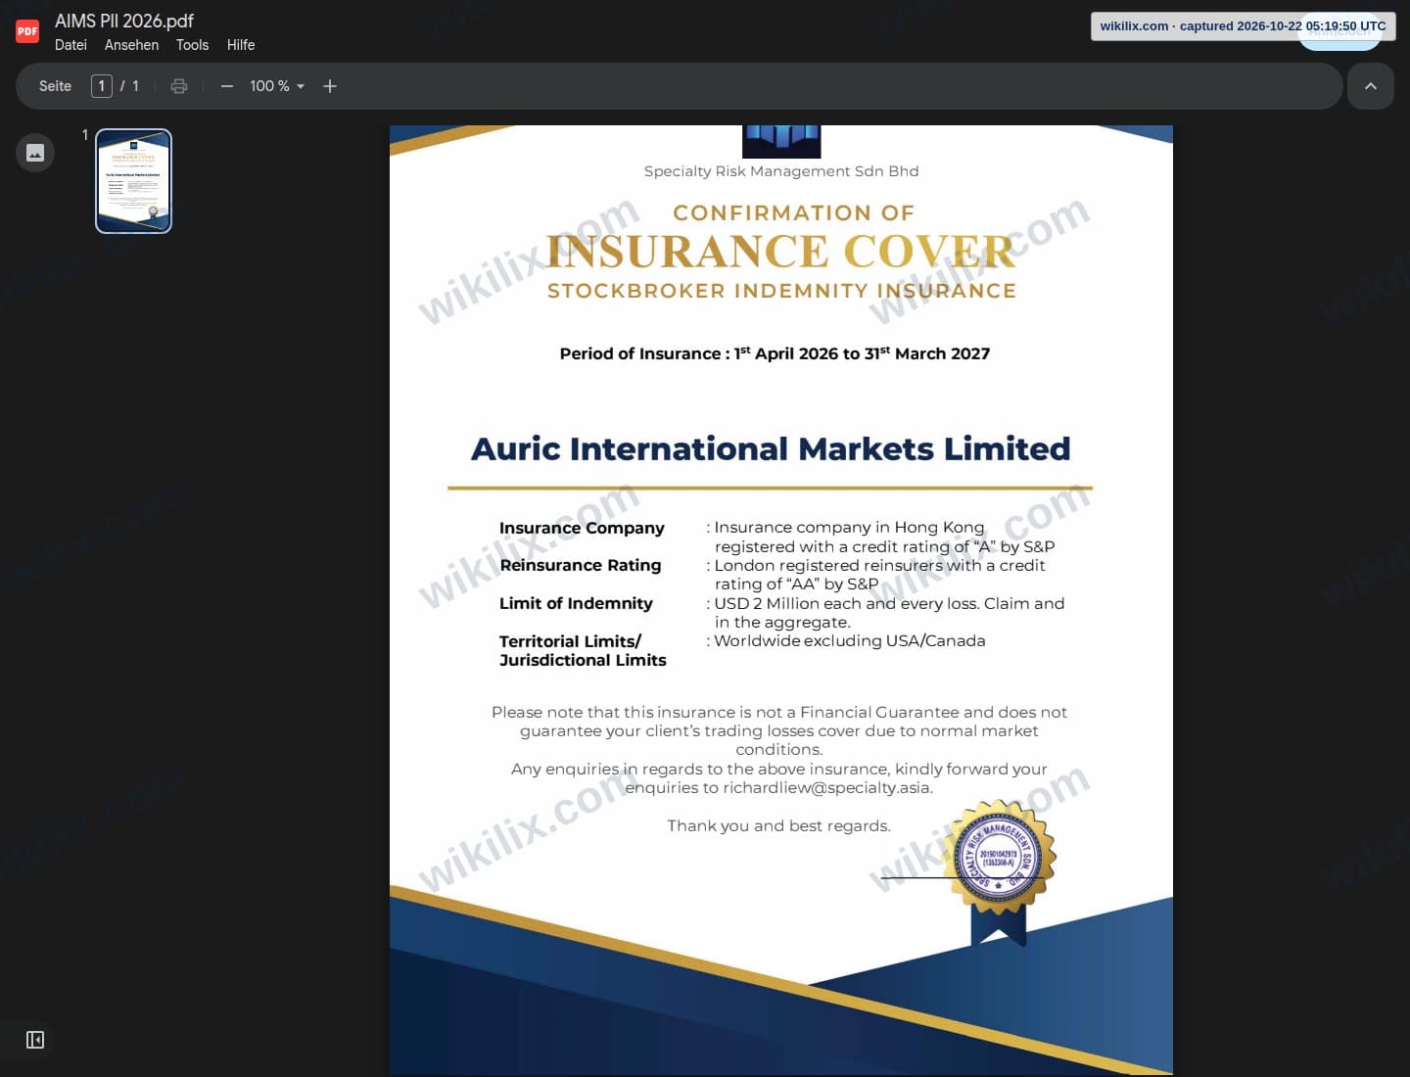1410x1077 pixels.
Task: Click the Auric International Markets Limited heading
Action: pyautogui.click(x=771, y=448)
